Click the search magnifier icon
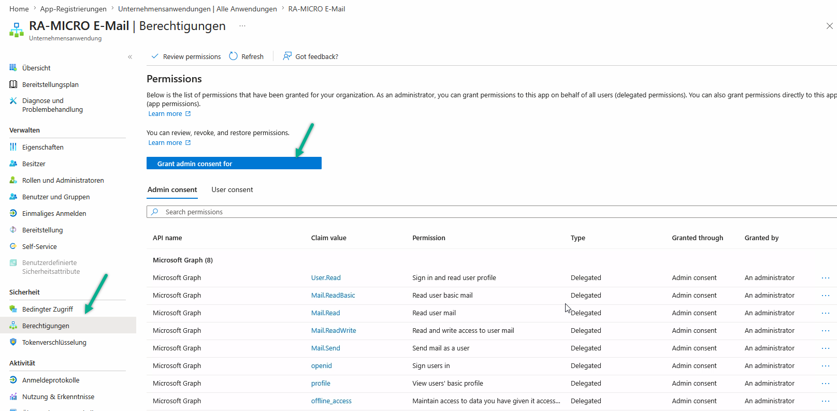The image size is (837, 411). [x=154, y=212]
